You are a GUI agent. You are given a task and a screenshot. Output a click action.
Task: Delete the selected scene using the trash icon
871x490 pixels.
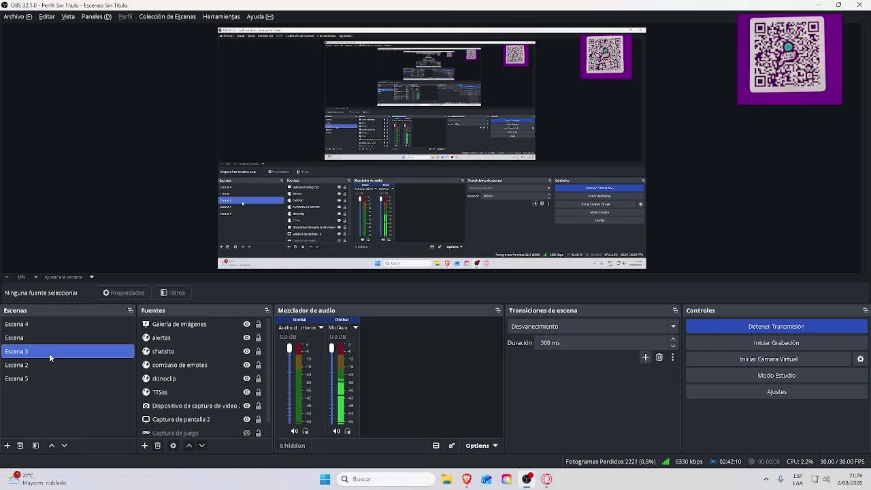pyautogui.click(x=20, y=446)
